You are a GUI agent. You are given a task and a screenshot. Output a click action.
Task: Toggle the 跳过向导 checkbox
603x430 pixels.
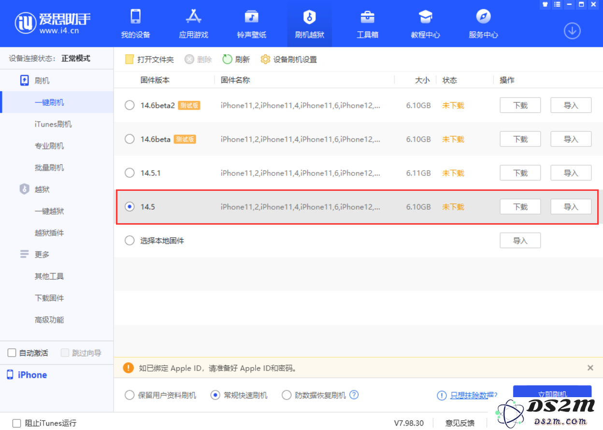click(65, 353)
